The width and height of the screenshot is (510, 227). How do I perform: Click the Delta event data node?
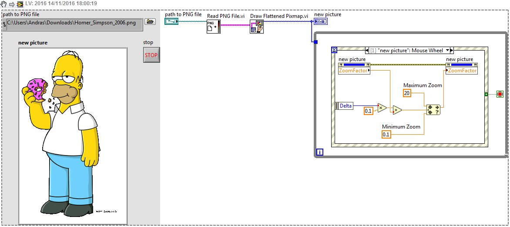tap(344, 105)
